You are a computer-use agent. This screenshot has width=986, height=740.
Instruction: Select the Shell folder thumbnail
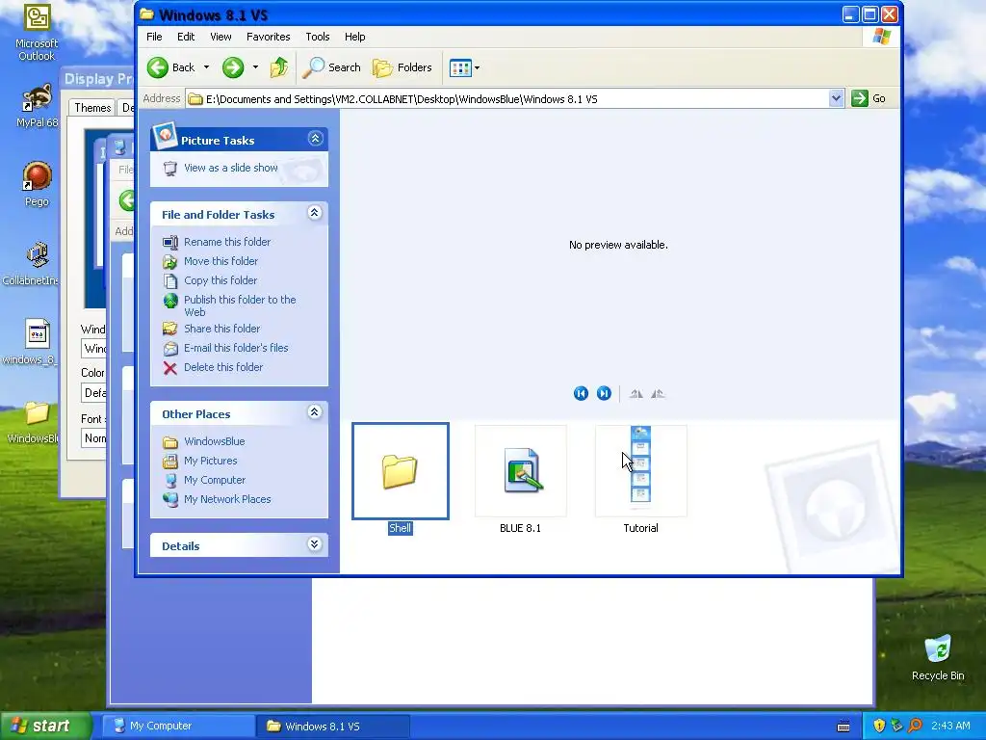pos(400,471)
